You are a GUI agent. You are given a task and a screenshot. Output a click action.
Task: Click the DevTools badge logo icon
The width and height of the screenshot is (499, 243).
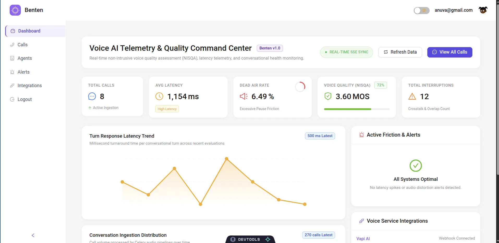pos(233,239)
